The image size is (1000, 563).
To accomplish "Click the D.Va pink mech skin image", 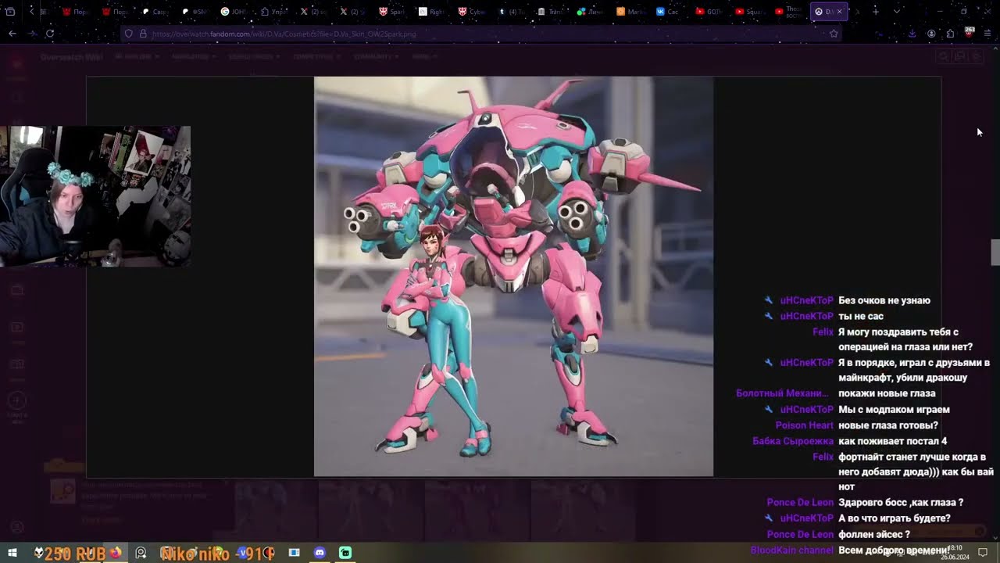I will tap(513, 276).
